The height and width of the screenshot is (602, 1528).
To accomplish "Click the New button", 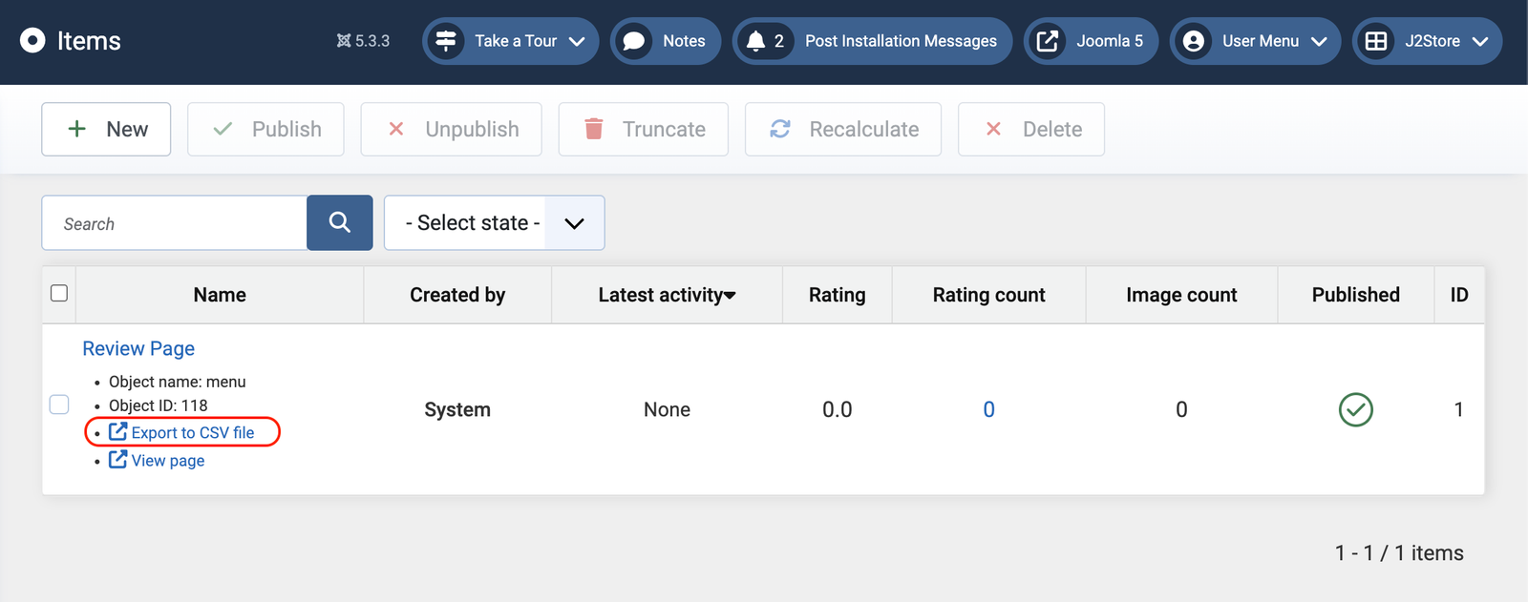I will coord(106,129).
